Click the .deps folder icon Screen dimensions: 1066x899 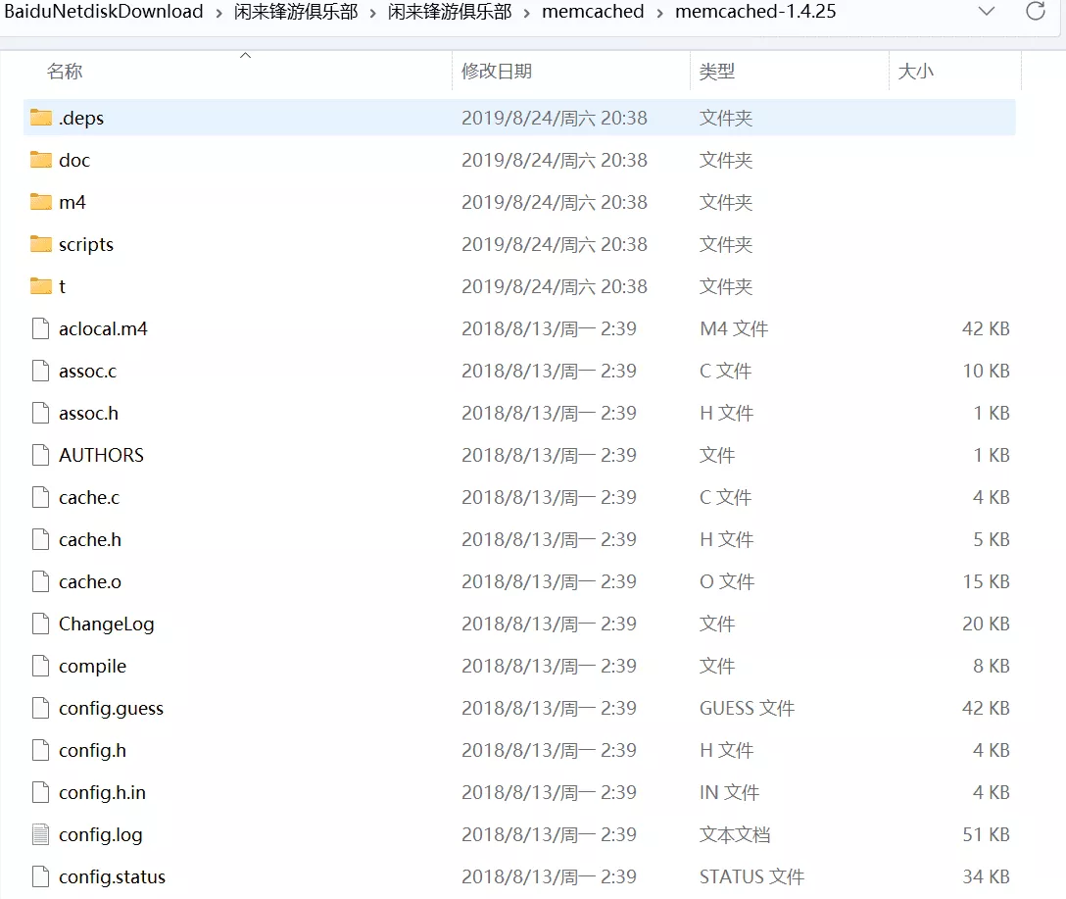40,118
